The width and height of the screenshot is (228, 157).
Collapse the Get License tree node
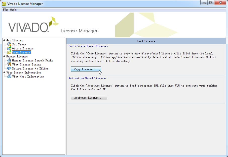[4, 40]
